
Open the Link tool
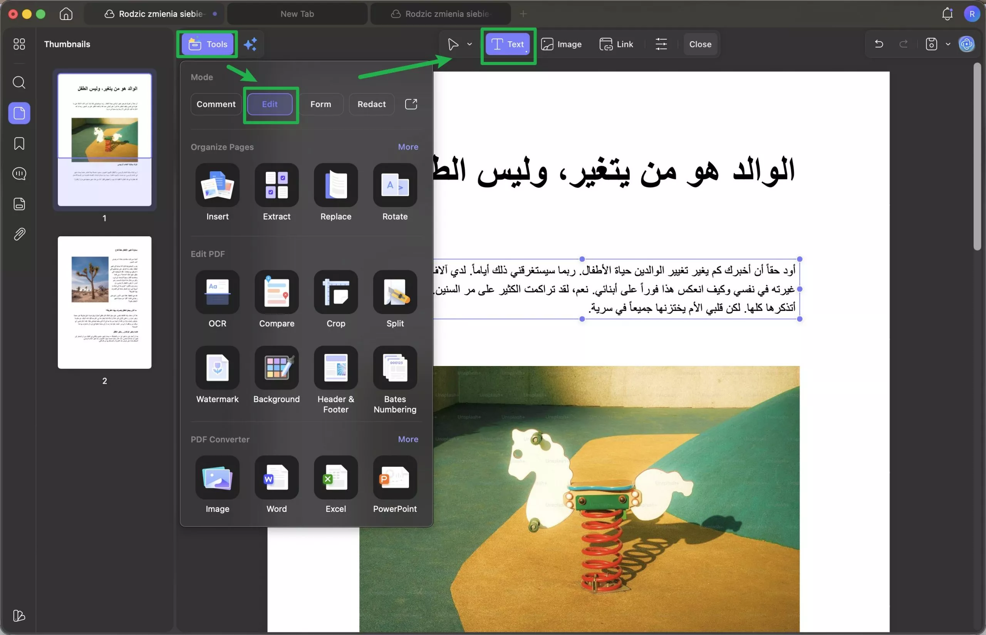click(x=616, y=44)
